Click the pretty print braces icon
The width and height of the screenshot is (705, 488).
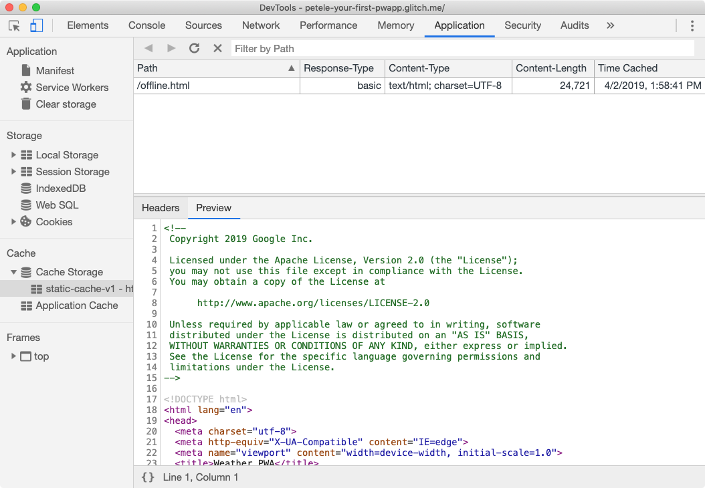coord(148,477)
